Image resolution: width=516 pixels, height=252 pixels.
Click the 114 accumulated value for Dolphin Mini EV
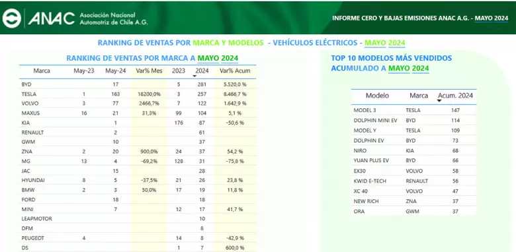click(455, 121)
